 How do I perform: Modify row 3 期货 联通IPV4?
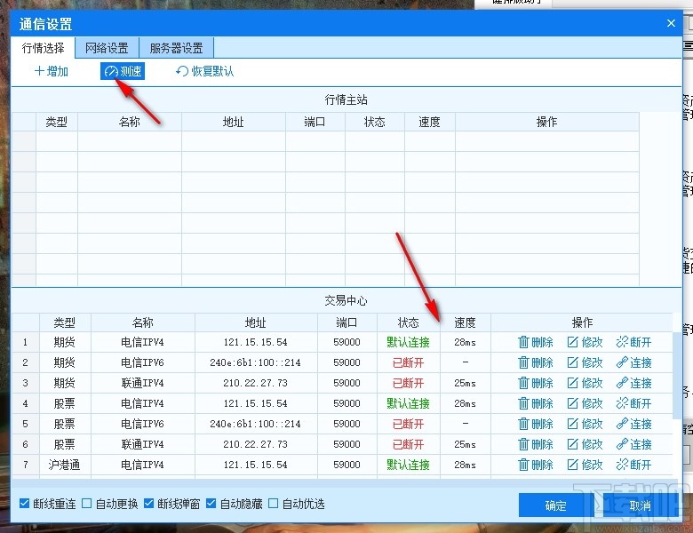point(585,383)
